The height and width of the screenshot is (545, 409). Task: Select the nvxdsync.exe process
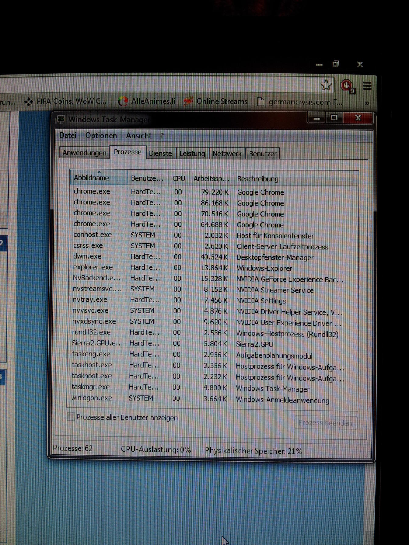tap(213, 322)
